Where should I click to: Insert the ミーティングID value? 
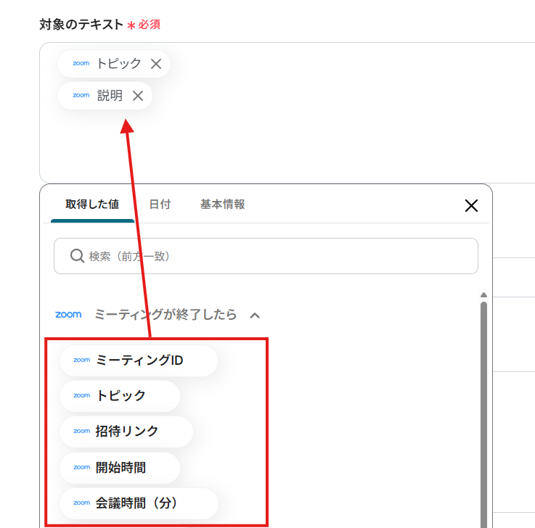tap(138, 360)
